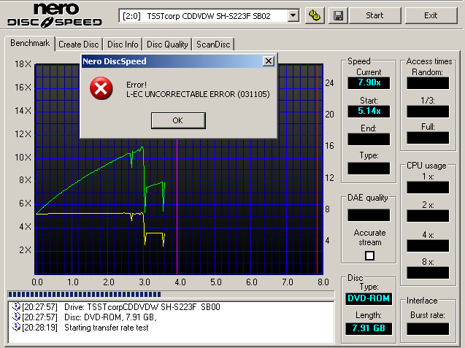Click the CPU usage 8 x field
Viewport: 465px width, 348px height.
click(x=428, y=272)
